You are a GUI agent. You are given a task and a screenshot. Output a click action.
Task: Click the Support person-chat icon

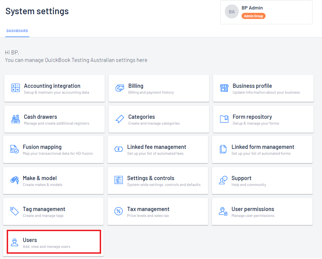tap(223, 180)
